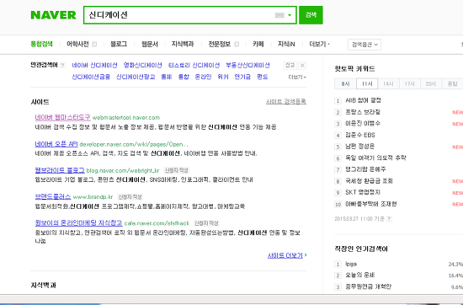This screenshot has width=463, height=305.
Task: Click popular search term lpga
Action: [351, 264]
